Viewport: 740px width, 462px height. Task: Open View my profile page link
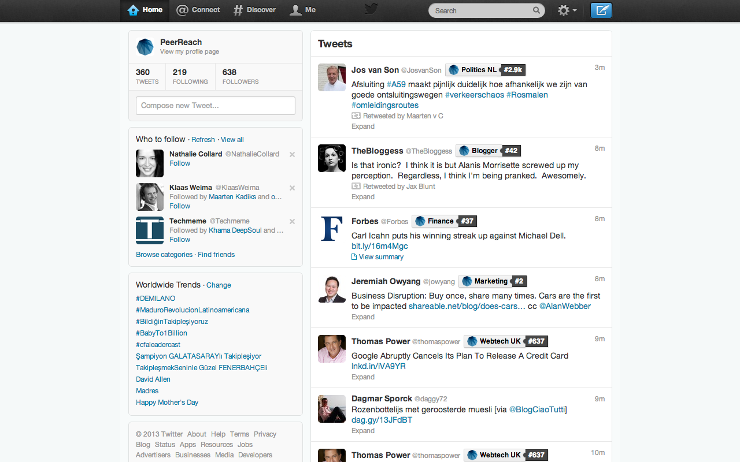click(190, 52)
